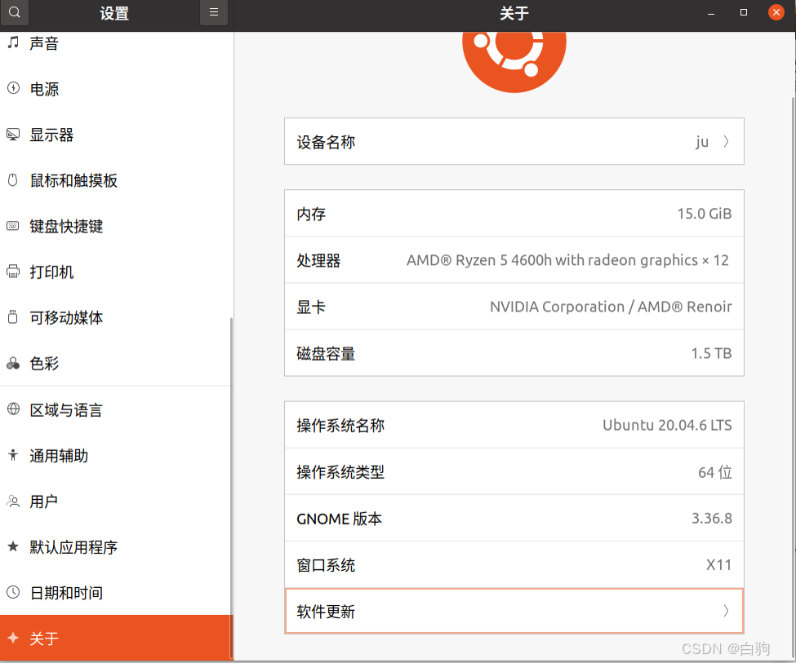The height and width of the screenshot is (663, 796).
Task: Maximize the Settings window
Action: pyautogui.click(x=743, y=12)
